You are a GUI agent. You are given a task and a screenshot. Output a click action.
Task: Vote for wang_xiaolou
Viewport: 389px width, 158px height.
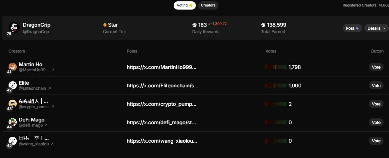coord(376,141)
